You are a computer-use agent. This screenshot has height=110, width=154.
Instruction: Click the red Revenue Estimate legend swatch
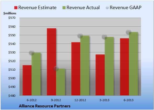click(x=16, y=8)
